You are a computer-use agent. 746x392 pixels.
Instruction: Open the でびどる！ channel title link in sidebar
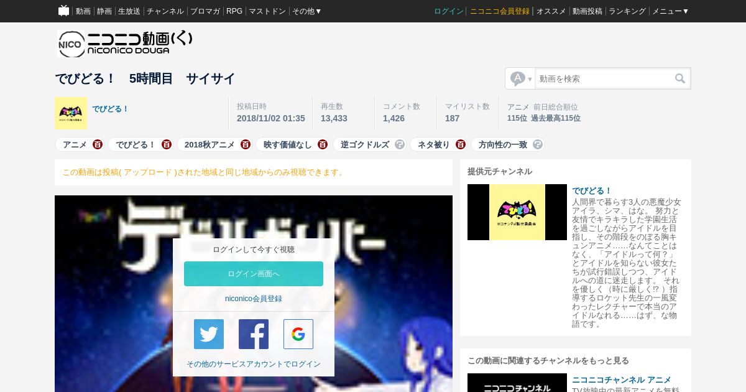592,190
